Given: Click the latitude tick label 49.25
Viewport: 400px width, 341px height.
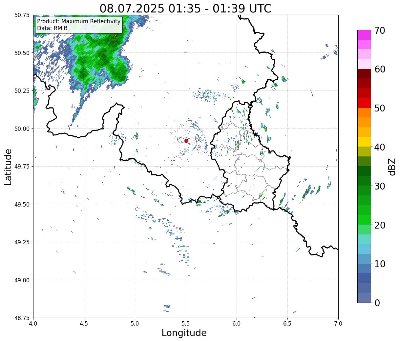Looking at the screenshot, I should point(22,242).
